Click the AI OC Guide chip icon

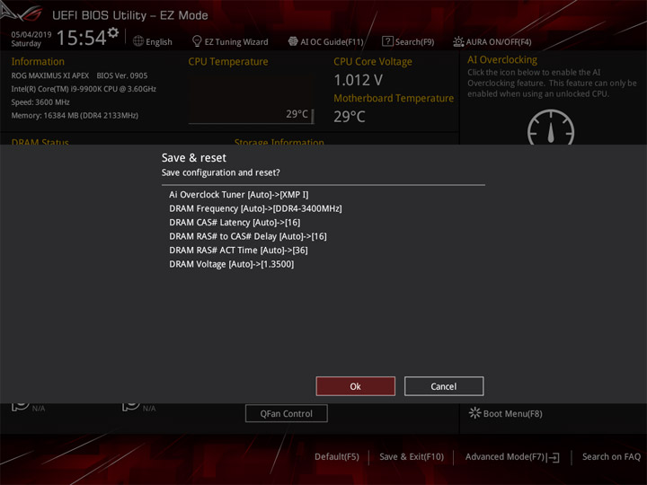pyautogui.click(x=293, y=41)
